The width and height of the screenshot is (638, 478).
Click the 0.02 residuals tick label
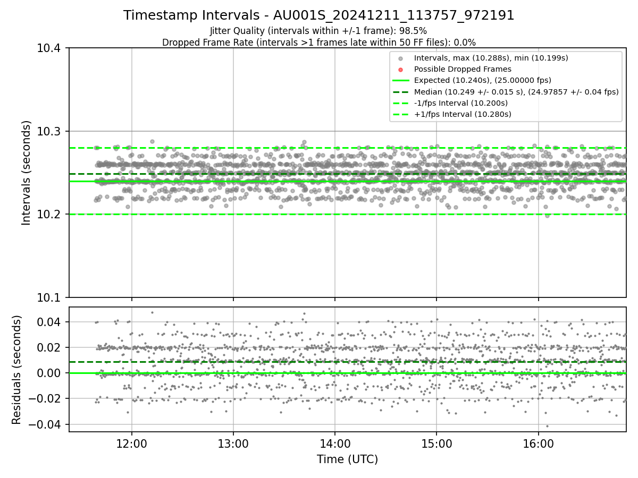coord(50,347)
